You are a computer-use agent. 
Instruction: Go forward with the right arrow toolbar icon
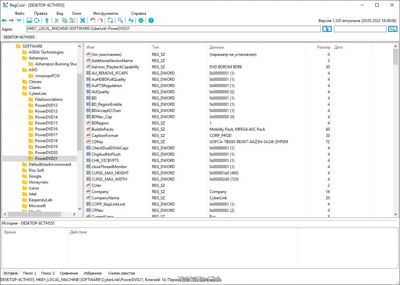[x=11, y=20]
